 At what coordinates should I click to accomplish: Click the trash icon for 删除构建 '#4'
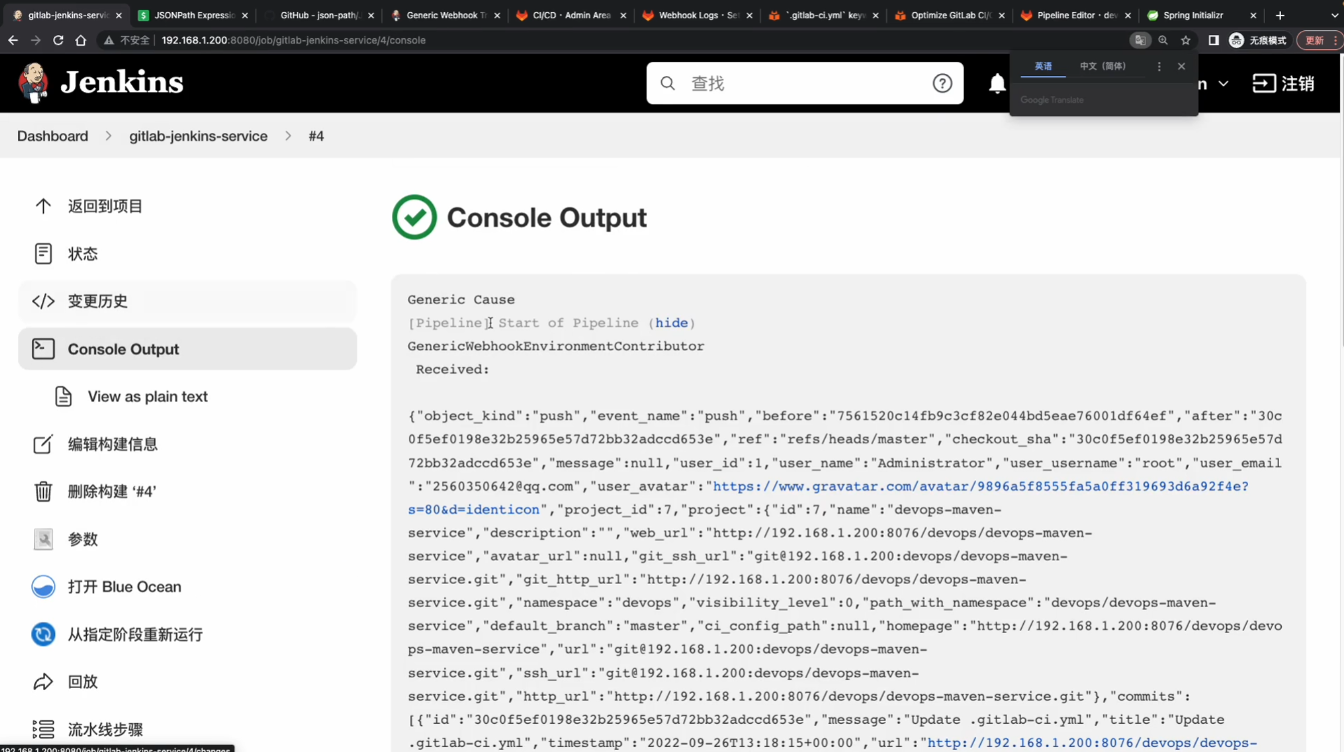pyautogui.click(x=43, y=492)
